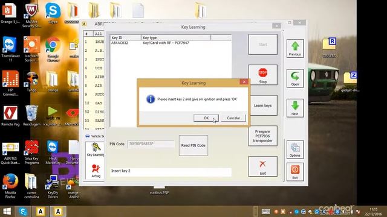
Task: Open Skype desktop shortcut
Action: tap(53, 13)
